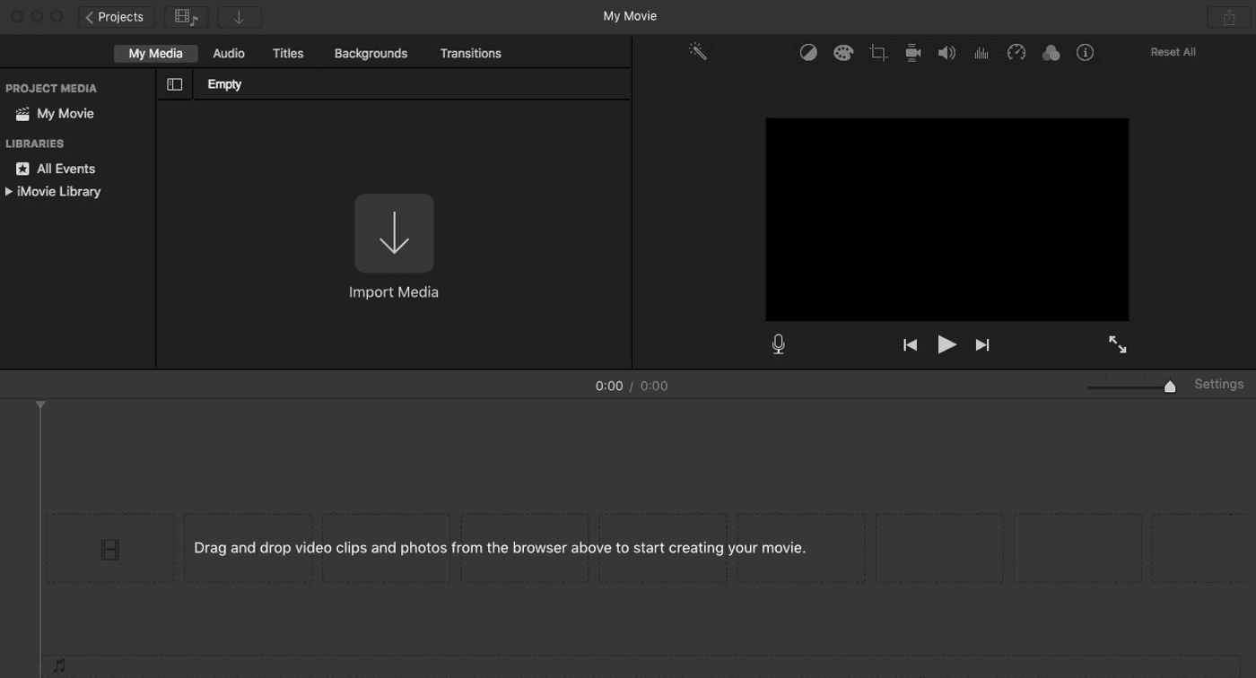Open the color balance tool
This screenshot has width=1256, height=678.
tap(808, 53)
